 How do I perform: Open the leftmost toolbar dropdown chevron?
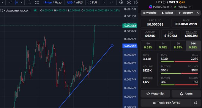[2, 2]
